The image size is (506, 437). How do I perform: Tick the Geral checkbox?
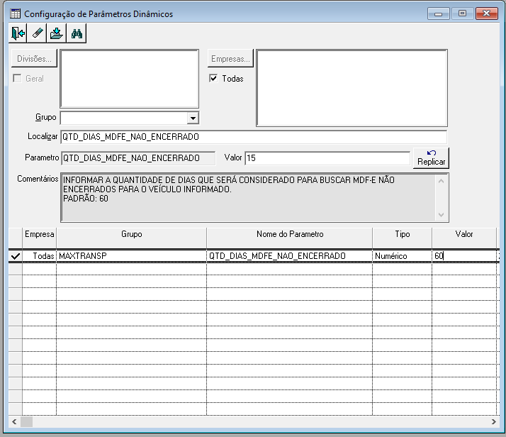pos(17,78)
